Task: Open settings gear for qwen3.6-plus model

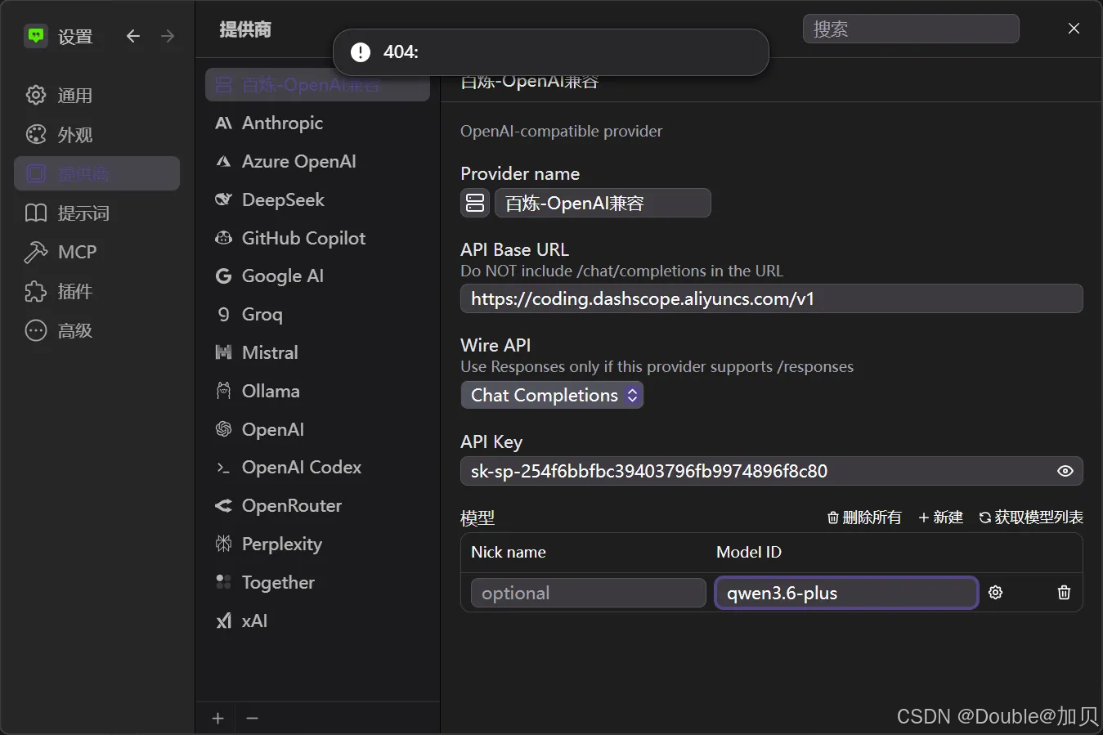Action: tap(995, 593)
